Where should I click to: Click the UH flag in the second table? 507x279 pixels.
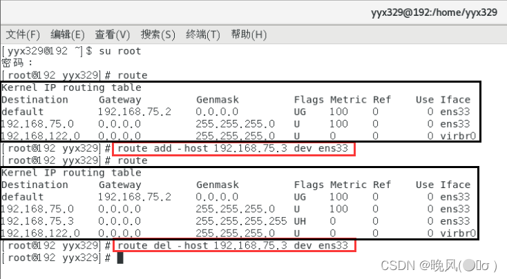(x=300, y=221)
